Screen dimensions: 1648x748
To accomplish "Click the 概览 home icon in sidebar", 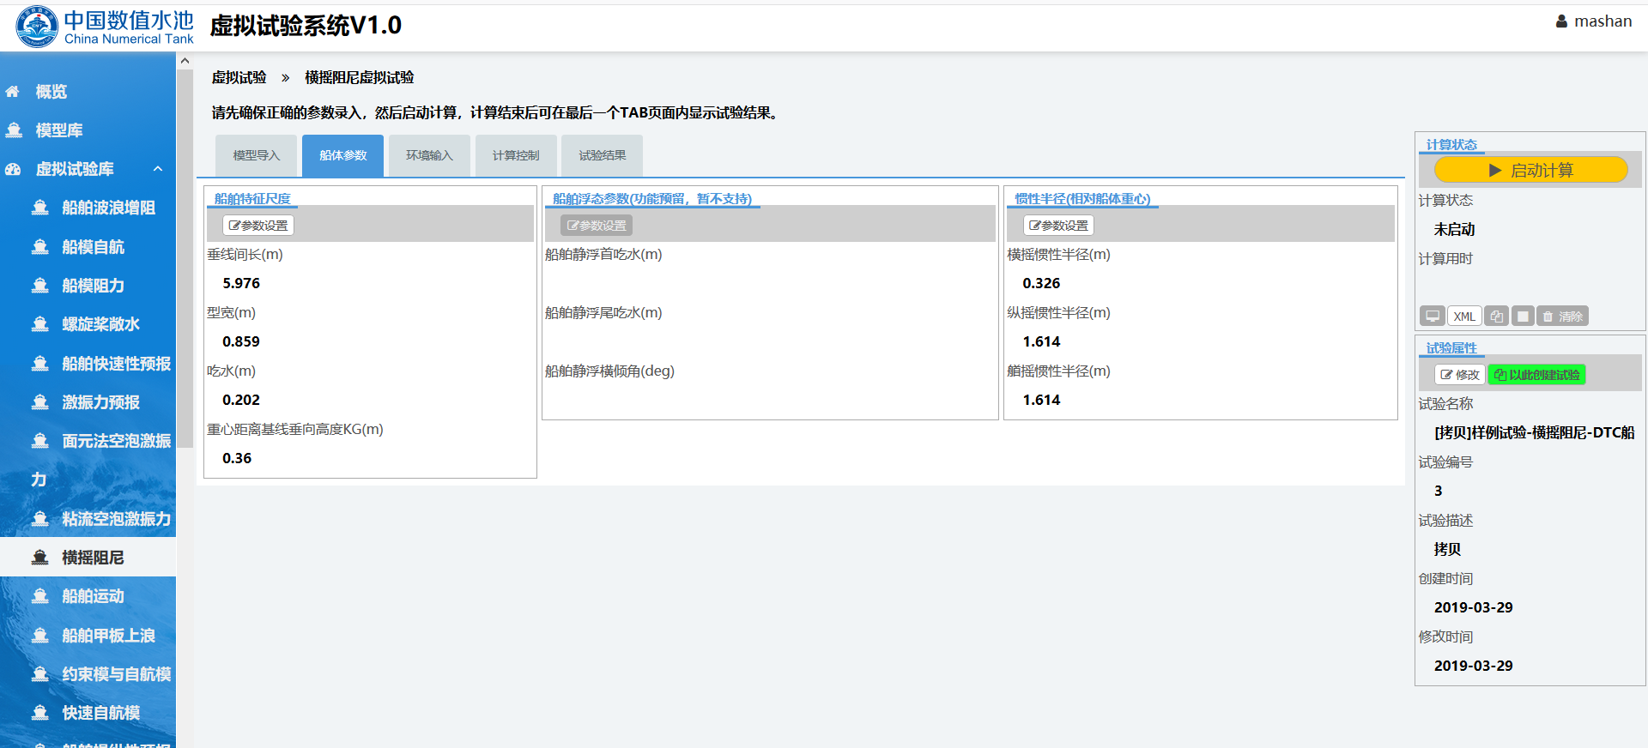I will (x=13, y=92).
